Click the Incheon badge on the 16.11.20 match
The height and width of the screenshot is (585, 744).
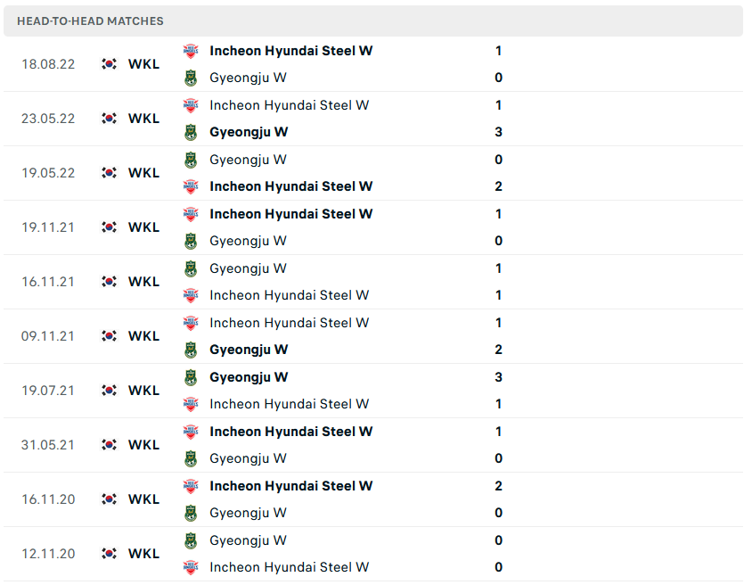point(191,486)
